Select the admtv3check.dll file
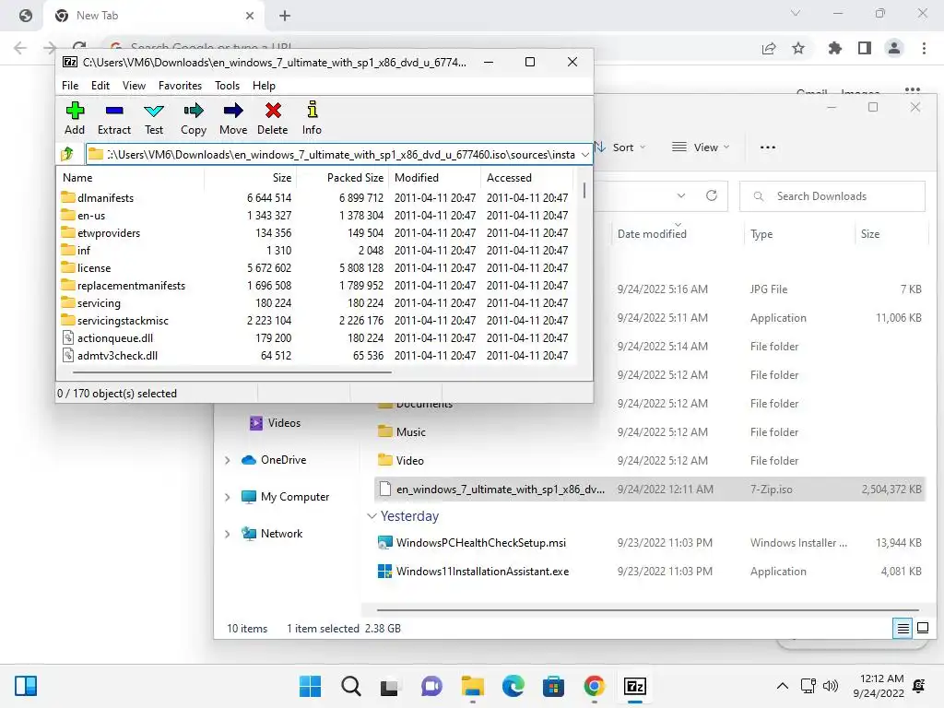 click(x=117, y=355)
